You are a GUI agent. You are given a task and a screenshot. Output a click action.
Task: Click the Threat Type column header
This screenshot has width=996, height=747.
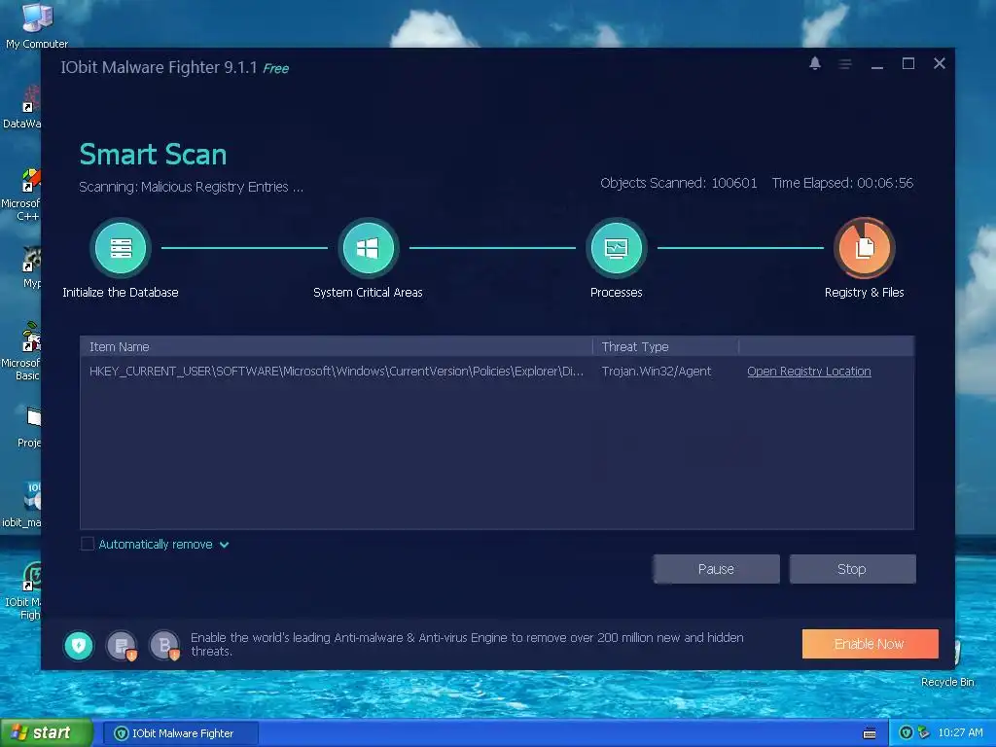pyautogui.click(x=665, y=347)
